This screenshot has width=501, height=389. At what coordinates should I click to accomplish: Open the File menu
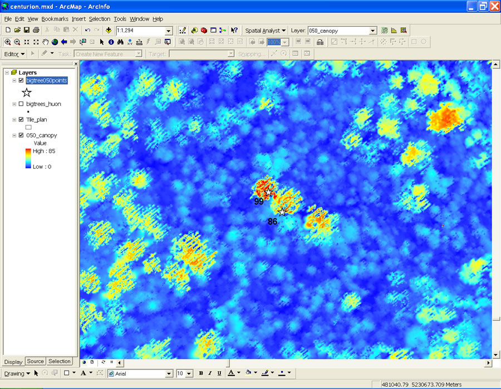[x=8, y=19]
